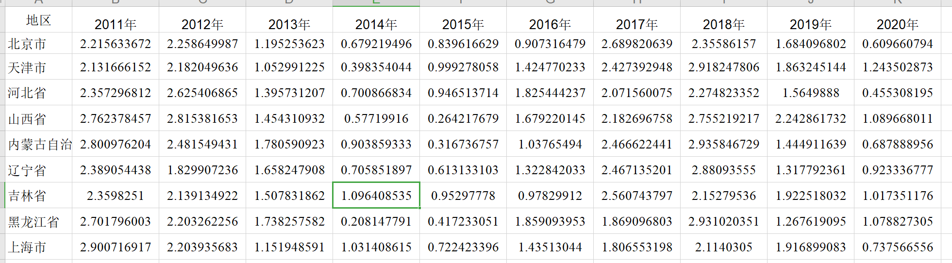Select cell with value 2.935846729
This screenshot has height=263, width=952.
724,144
